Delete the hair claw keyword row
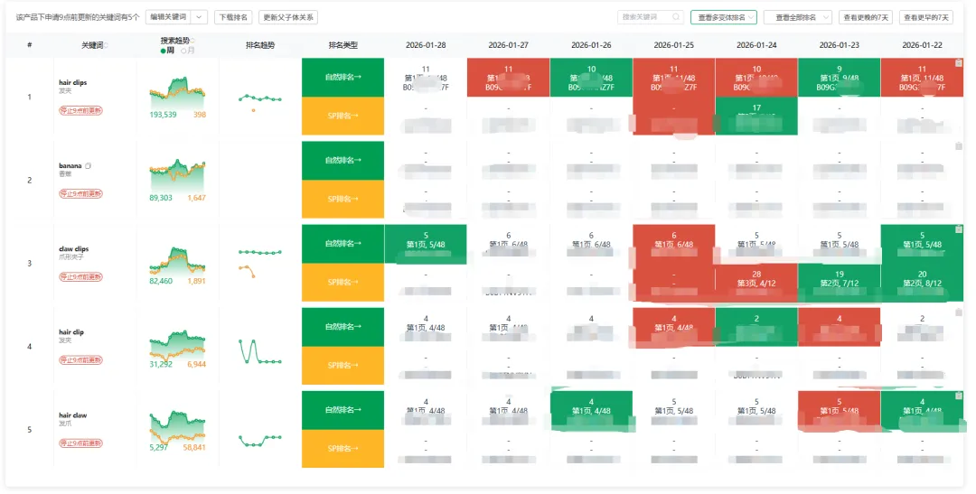Viewport: 976px width, 494px height. [959, 396]
